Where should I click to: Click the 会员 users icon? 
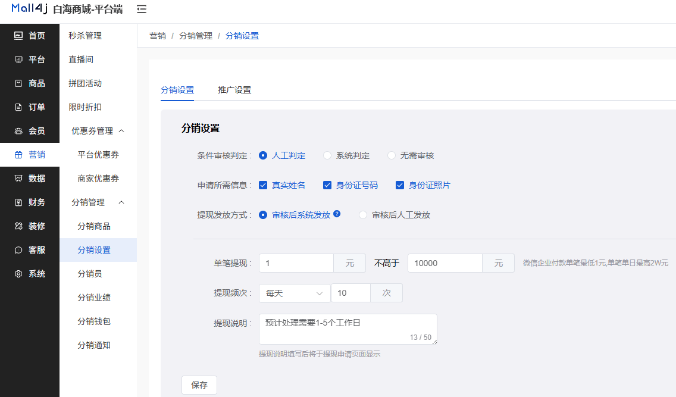[x=18, y=131]
